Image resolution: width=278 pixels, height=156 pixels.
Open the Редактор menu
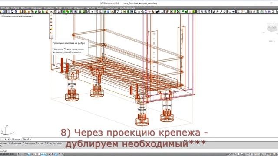49,8
